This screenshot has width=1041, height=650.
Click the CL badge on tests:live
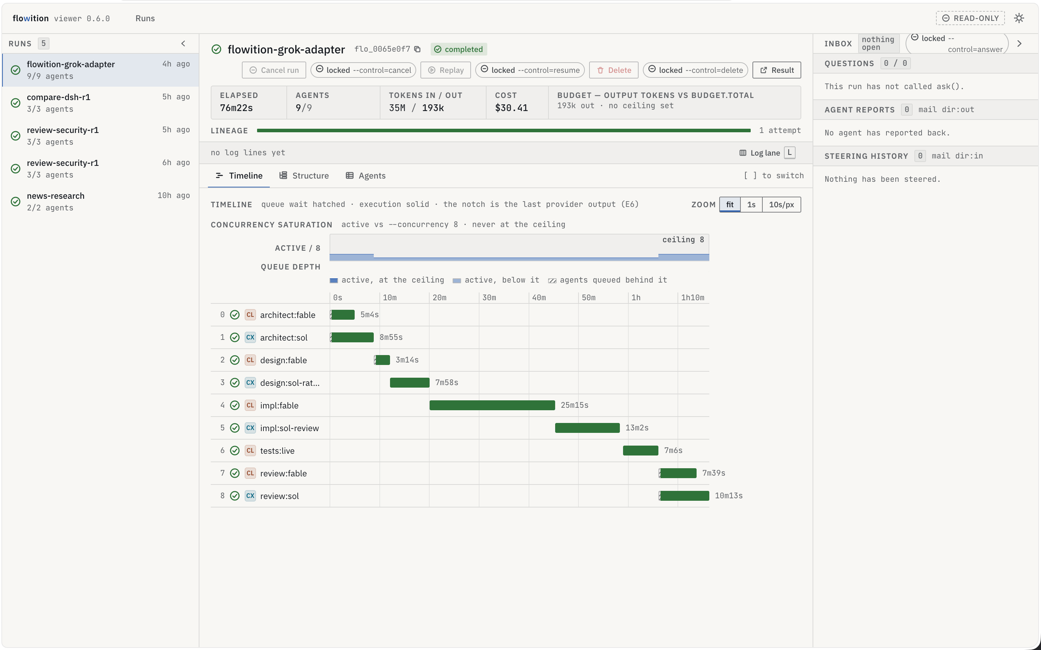(x=250, y=451)
